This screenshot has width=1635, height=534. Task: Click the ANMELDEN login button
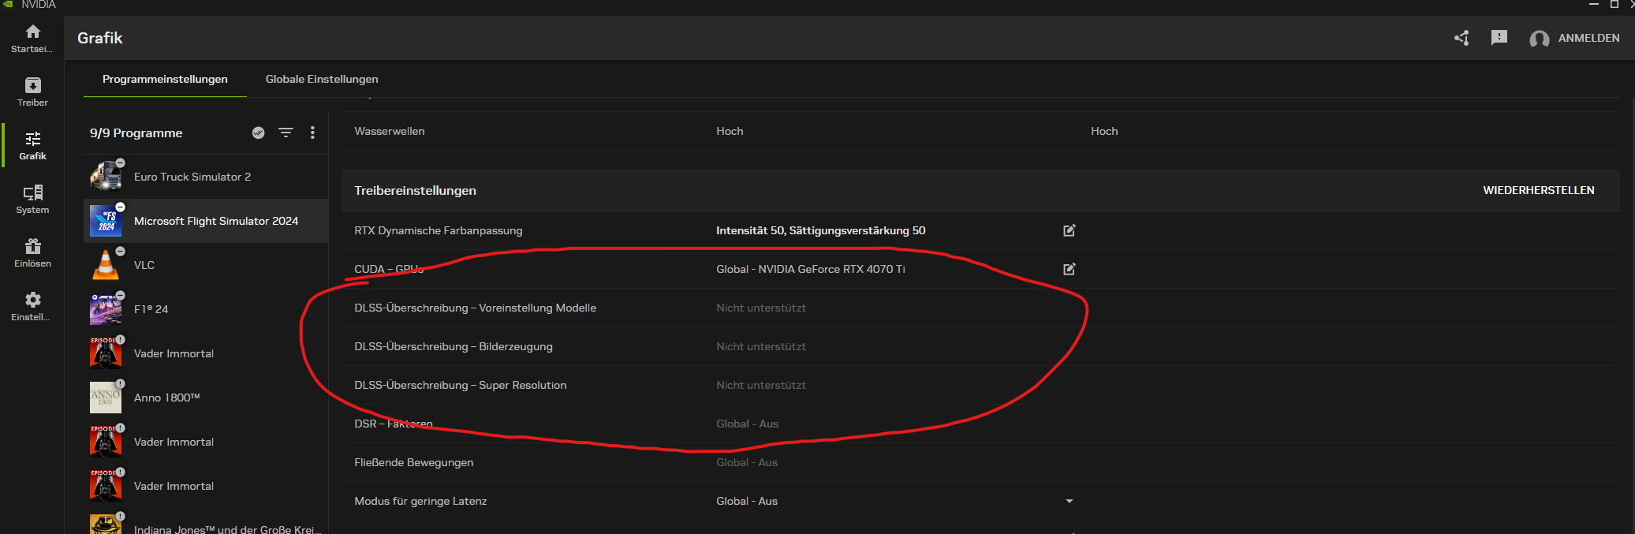pyautogui.click(x=1588, y=38)
